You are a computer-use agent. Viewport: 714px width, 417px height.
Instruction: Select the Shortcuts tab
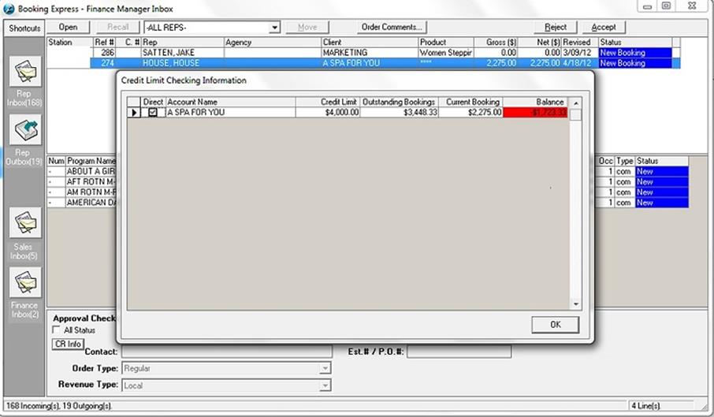(x=24, y=28)
